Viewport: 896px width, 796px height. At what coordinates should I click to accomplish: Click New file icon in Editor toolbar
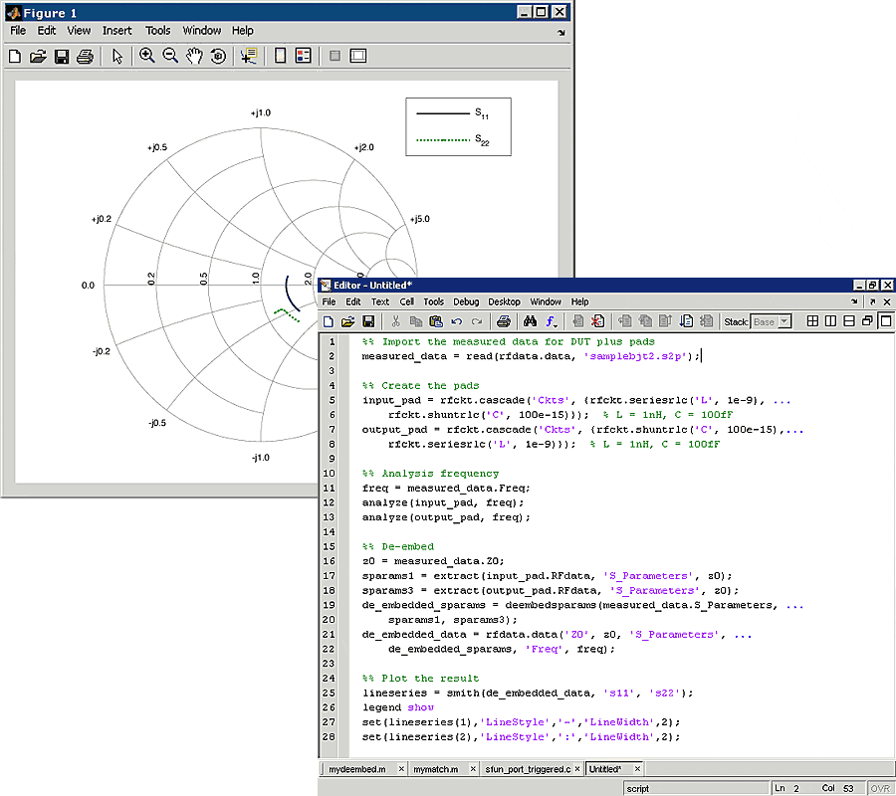click(328, 321)
